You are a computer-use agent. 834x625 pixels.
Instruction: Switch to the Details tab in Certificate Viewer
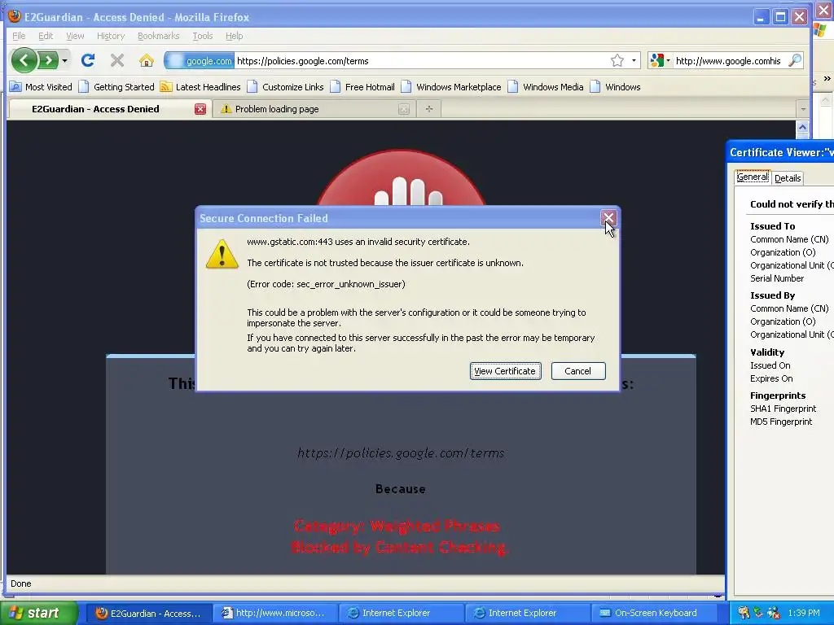pyautogui.click(x=788, y=178)
